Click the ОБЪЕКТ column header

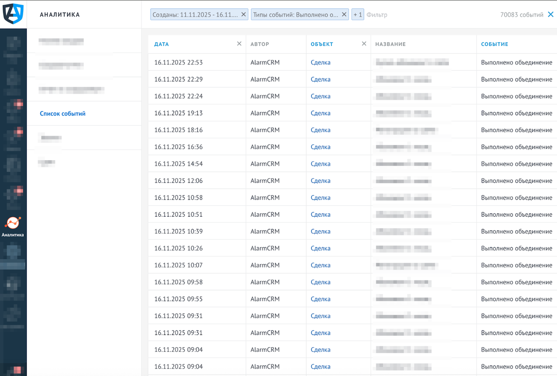point(322,44)
